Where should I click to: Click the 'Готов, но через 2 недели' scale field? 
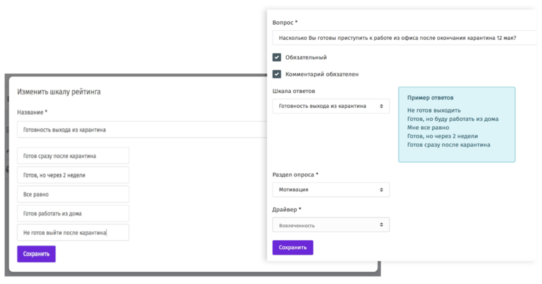coord(73,175)
